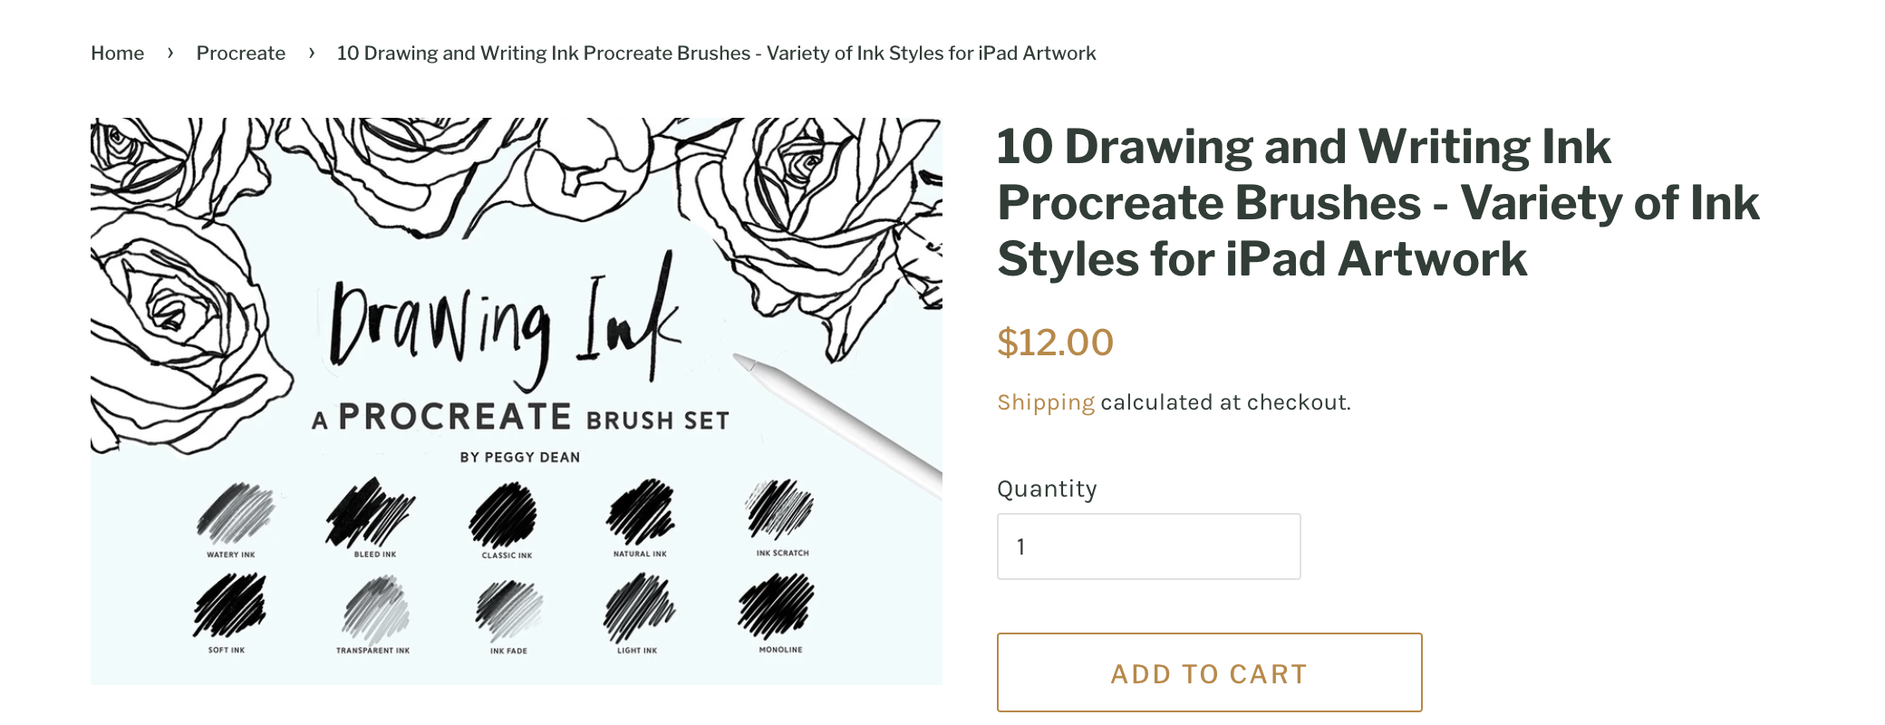The image size is (1885, 725).
Task: Click the Ink Scratch brush swatch
Action: (779, 509)
